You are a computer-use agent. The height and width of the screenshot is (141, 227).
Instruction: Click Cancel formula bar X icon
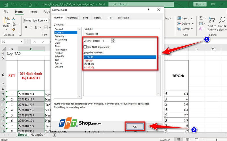pyautogui.click(x=35, y=42)
